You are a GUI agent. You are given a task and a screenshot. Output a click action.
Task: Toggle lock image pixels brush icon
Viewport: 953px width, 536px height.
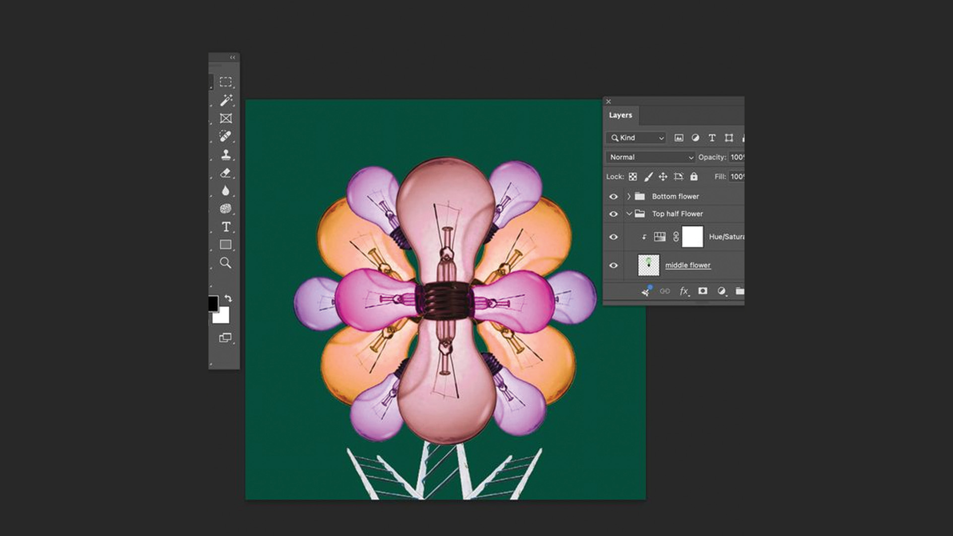tap(648, 177)
